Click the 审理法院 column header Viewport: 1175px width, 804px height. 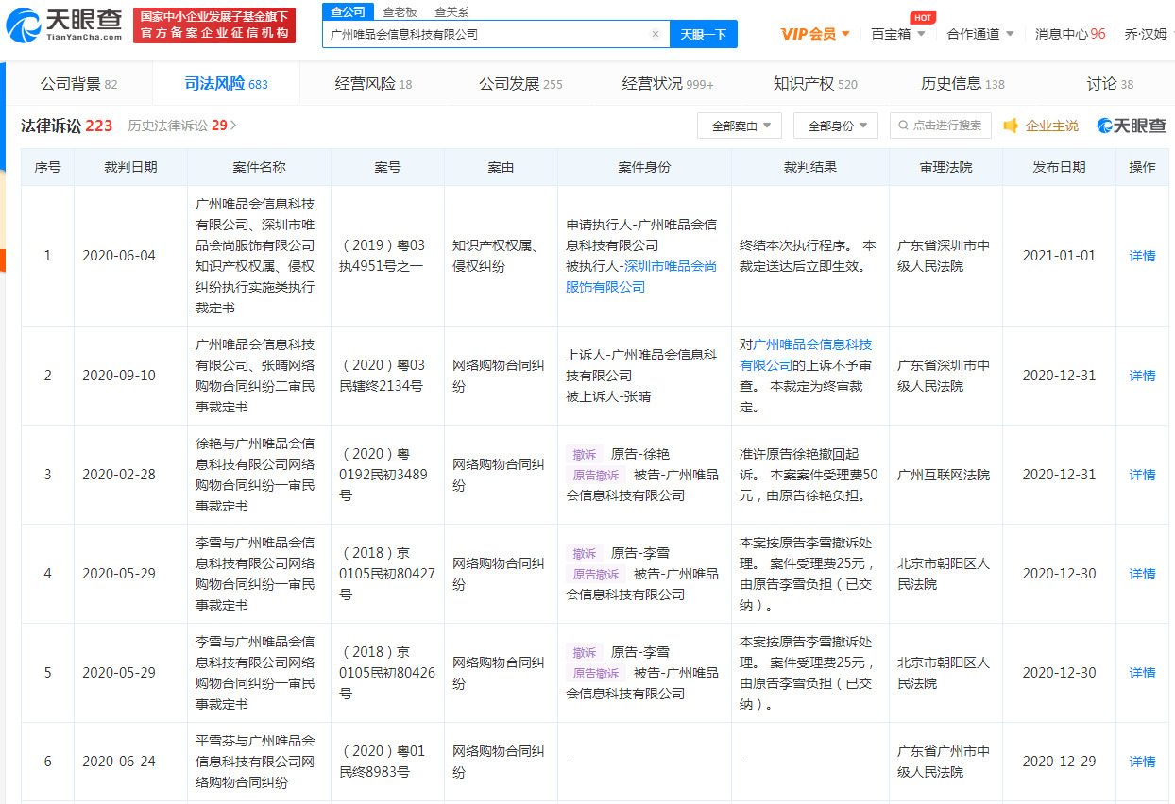pyautogui.click(x=945, y=167)
